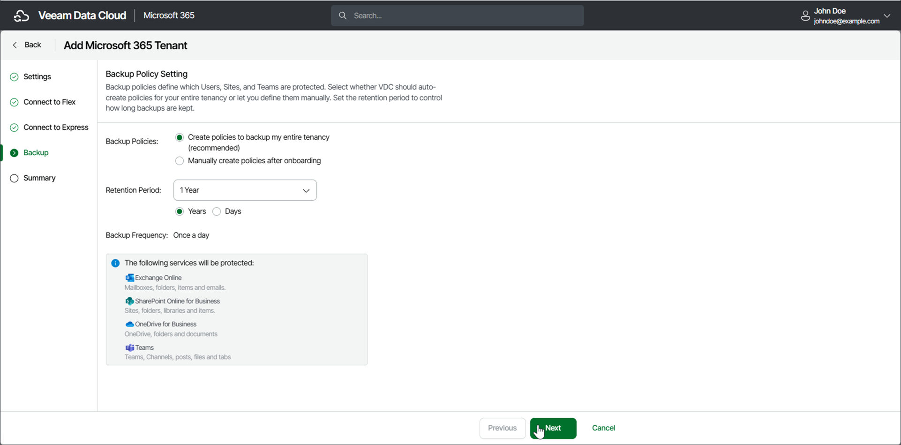
Task: Click Sites, folders, libraries and items text
Action: 170,311
